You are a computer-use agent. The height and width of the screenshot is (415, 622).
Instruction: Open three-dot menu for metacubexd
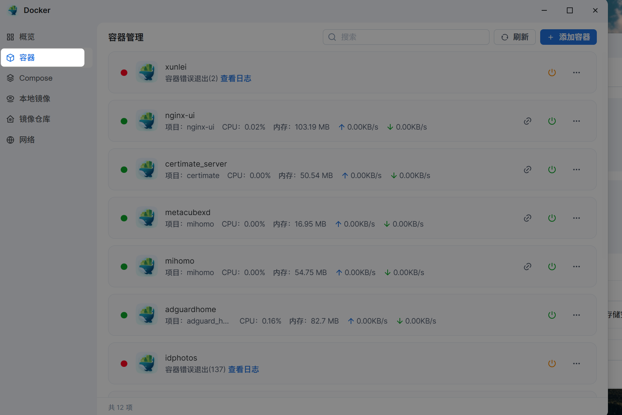click(x=576, y=218)
